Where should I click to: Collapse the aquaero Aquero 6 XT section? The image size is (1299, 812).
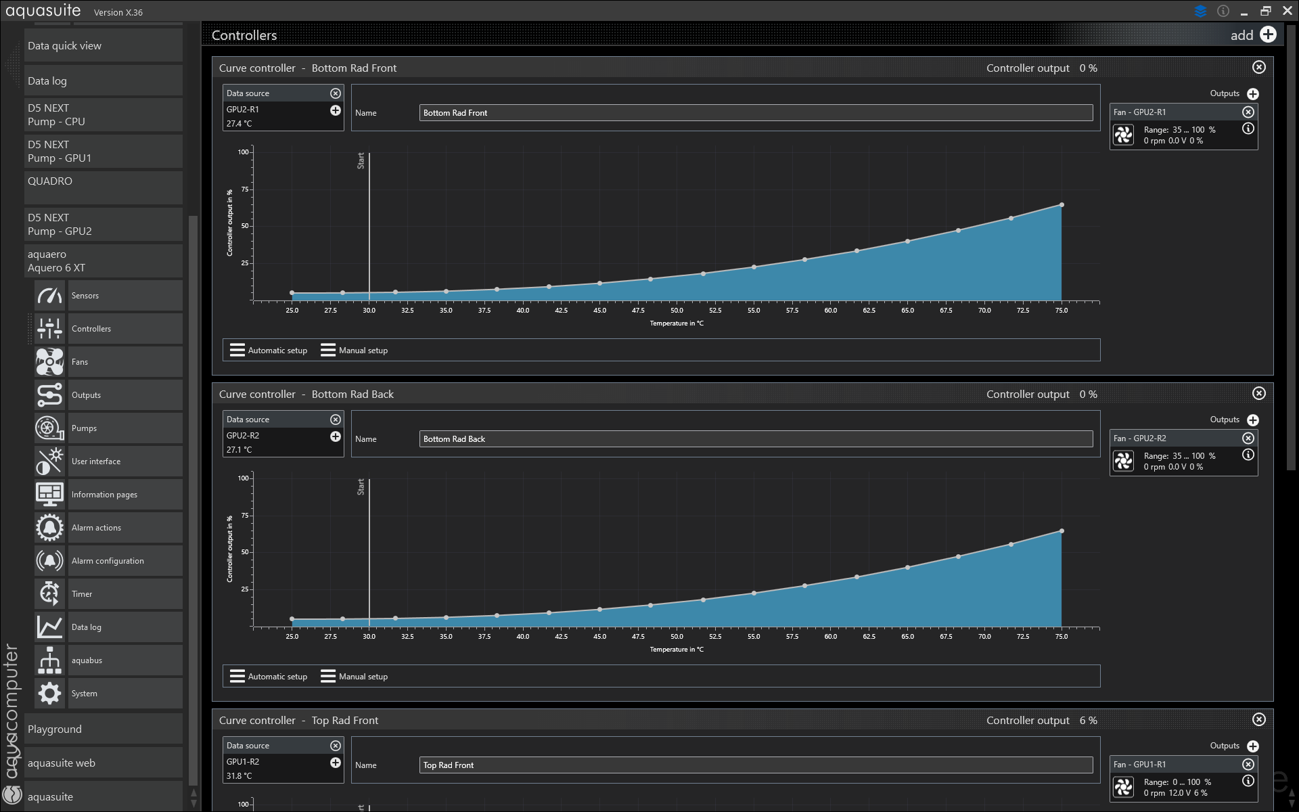[x=104, y=261]
